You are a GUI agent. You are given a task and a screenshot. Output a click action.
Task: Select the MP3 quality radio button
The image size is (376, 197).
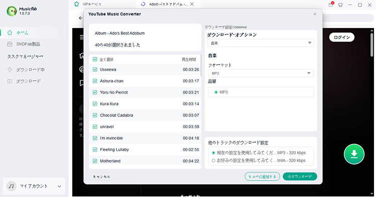click(x=216, y=92)
